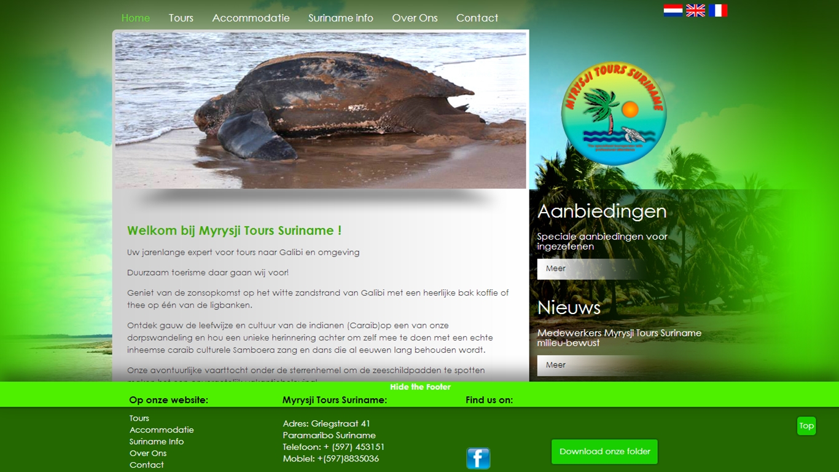Click the Nieuws heading

point(569,307)
